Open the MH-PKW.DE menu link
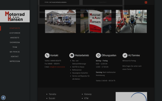 tap(15, 52)
